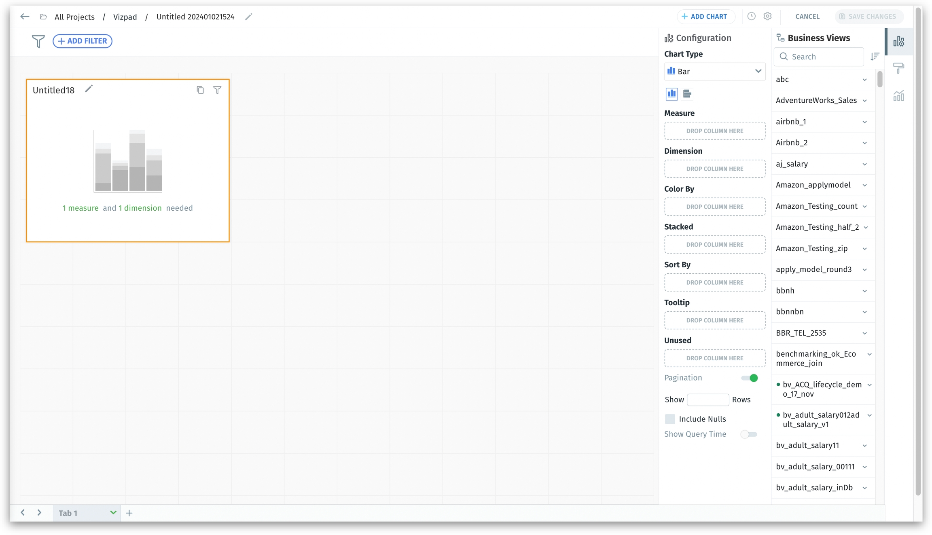Screen dimensions: 932x535
Task: Edit the Untitled18 chart title pencil icon
Action: point(89,89)
